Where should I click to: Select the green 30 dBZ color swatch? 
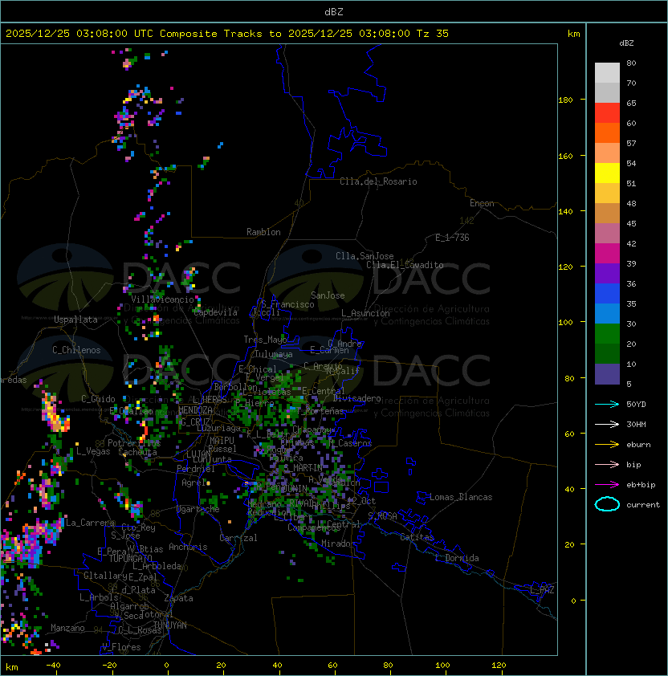coord(607,334)
